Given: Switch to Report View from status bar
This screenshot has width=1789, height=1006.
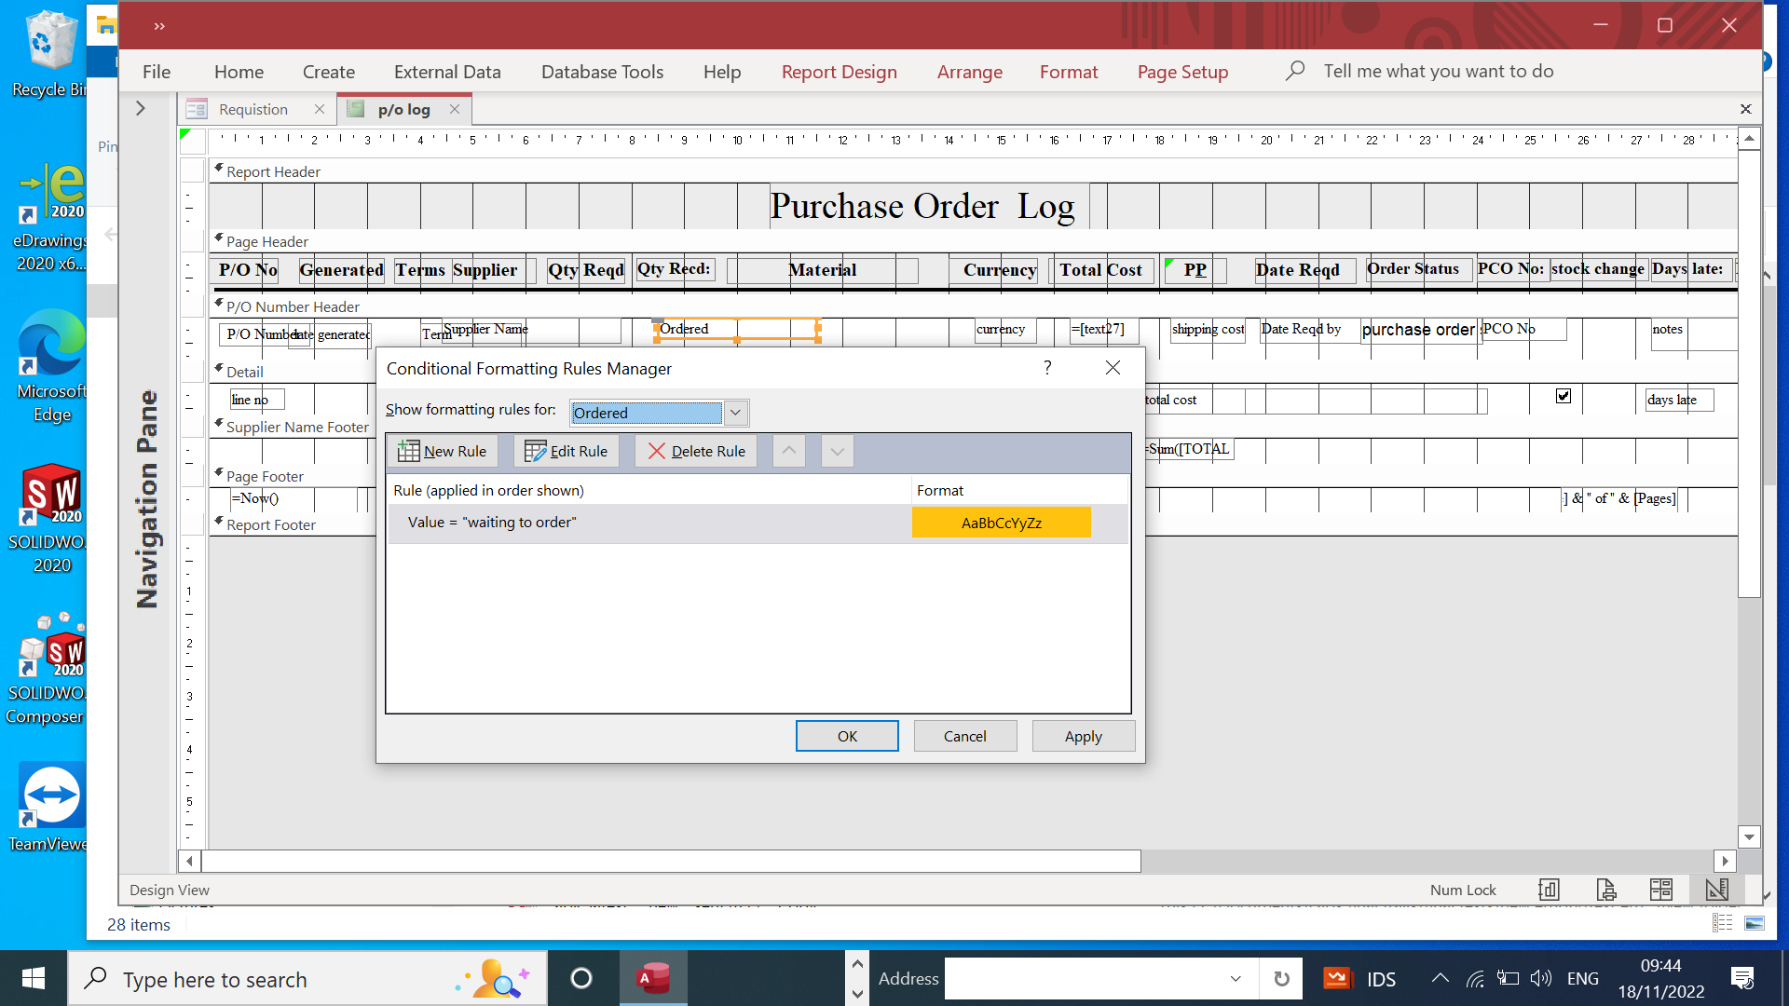Looking at the screenshot, I should [x=1549, y=890].
